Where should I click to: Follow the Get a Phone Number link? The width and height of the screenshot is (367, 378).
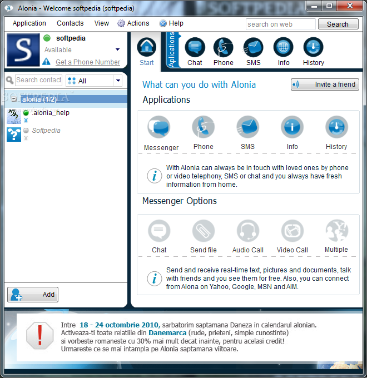tap(88, 62)
